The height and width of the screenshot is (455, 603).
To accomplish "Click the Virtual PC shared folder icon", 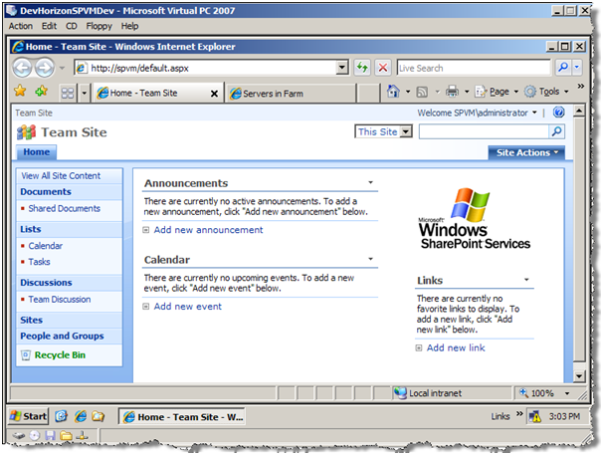I will pos(66,436).
